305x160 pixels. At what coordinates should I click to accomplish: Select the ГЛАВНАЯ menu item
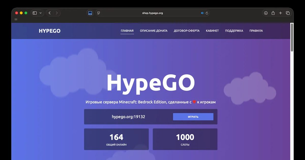coord(127,31)
